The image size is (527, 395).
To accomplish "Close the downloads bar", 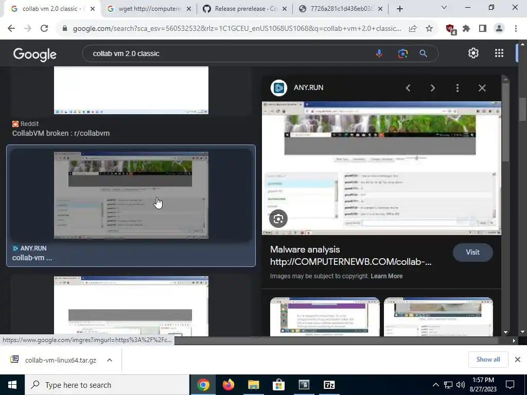I will 518,360.
